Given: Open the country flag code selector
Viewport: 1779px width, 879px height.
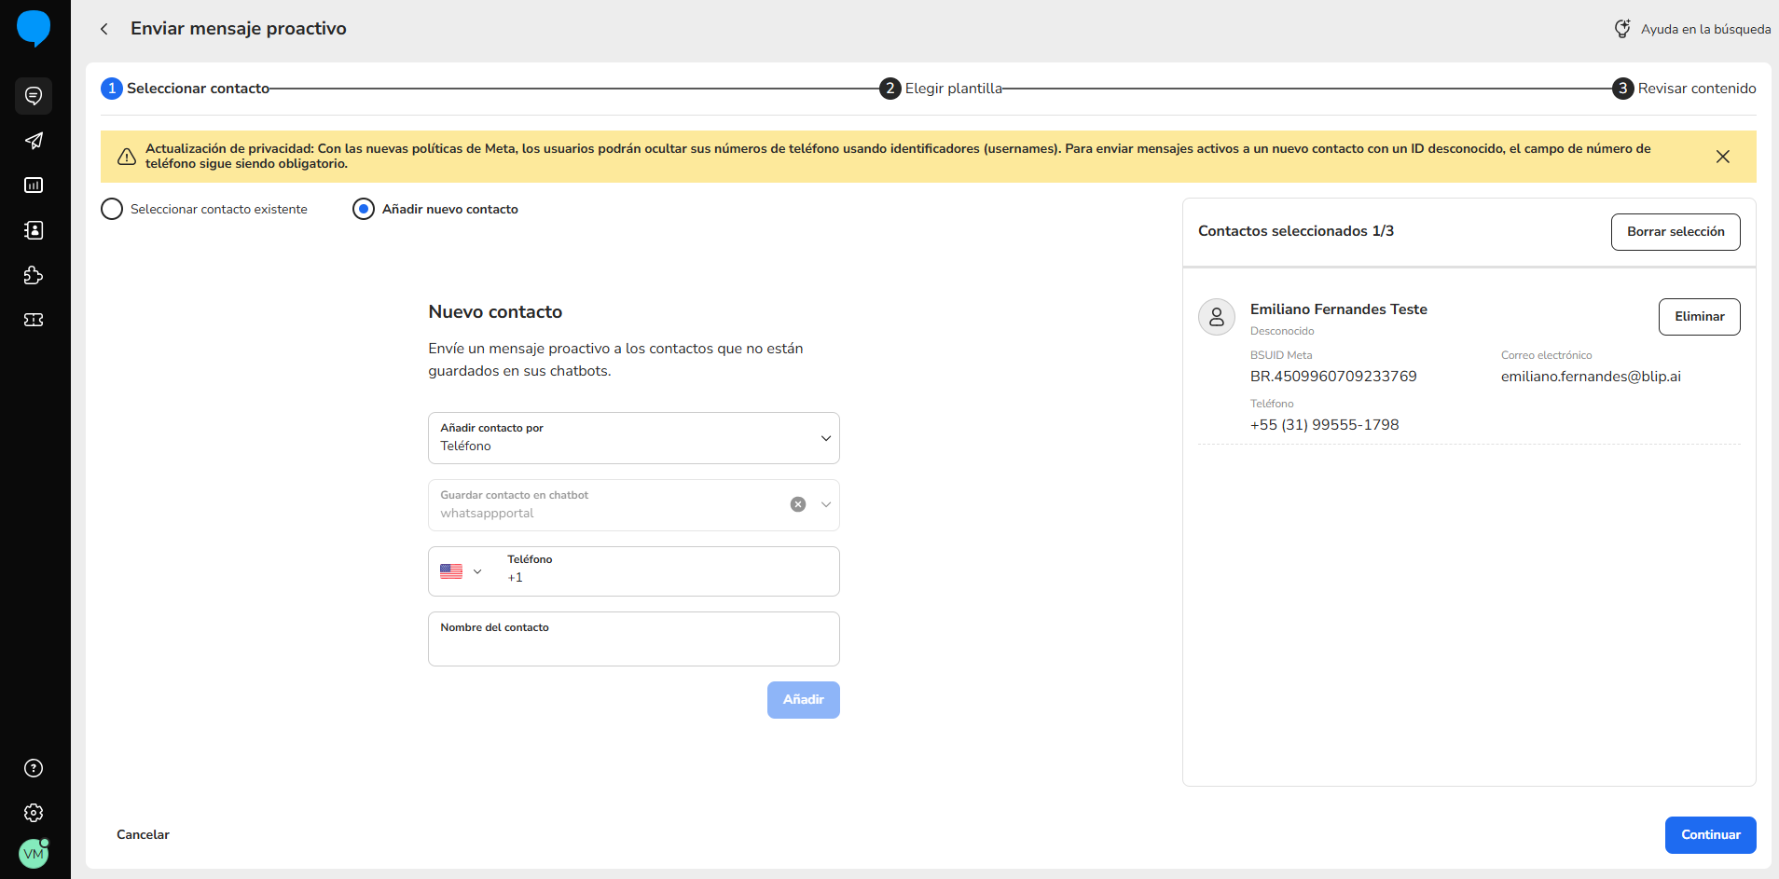Looking at the screenshot, I should 462,571.
